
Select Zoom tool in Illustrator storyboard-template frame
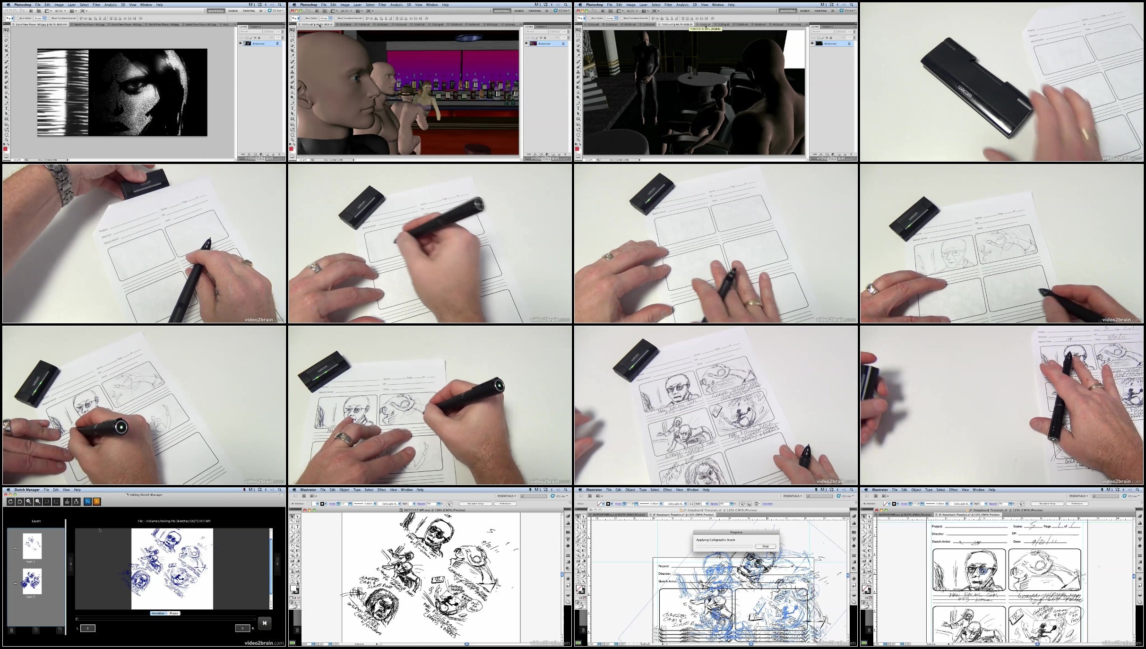[869, 581]
